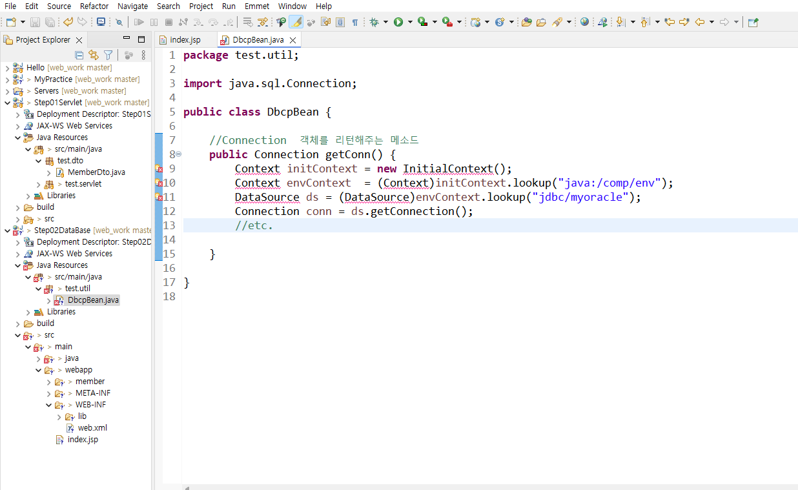Open the web browser globe icon
798x490 pixels.
(584, 22)
